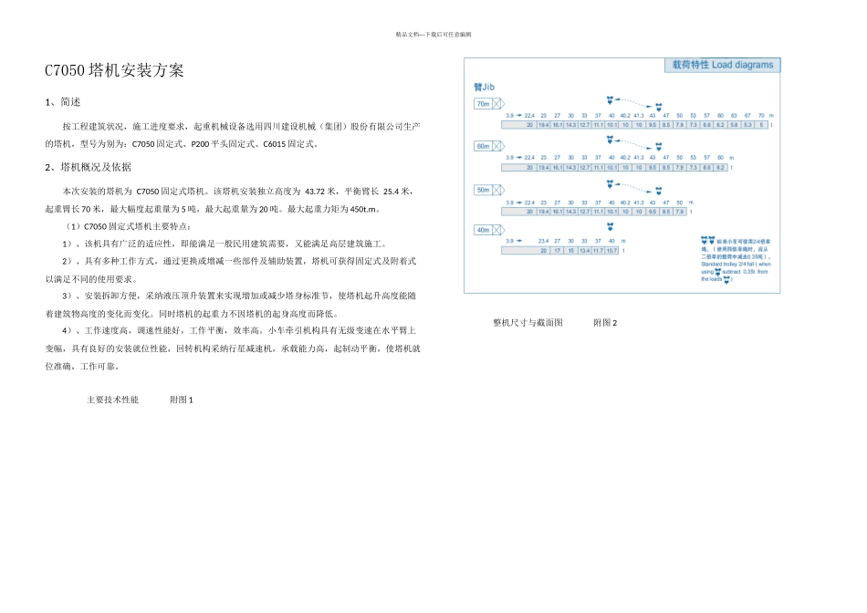Select the heading "2、塔机概况及依据"
This screenshot has height=613, width=867.
click(x=88, y=167)
